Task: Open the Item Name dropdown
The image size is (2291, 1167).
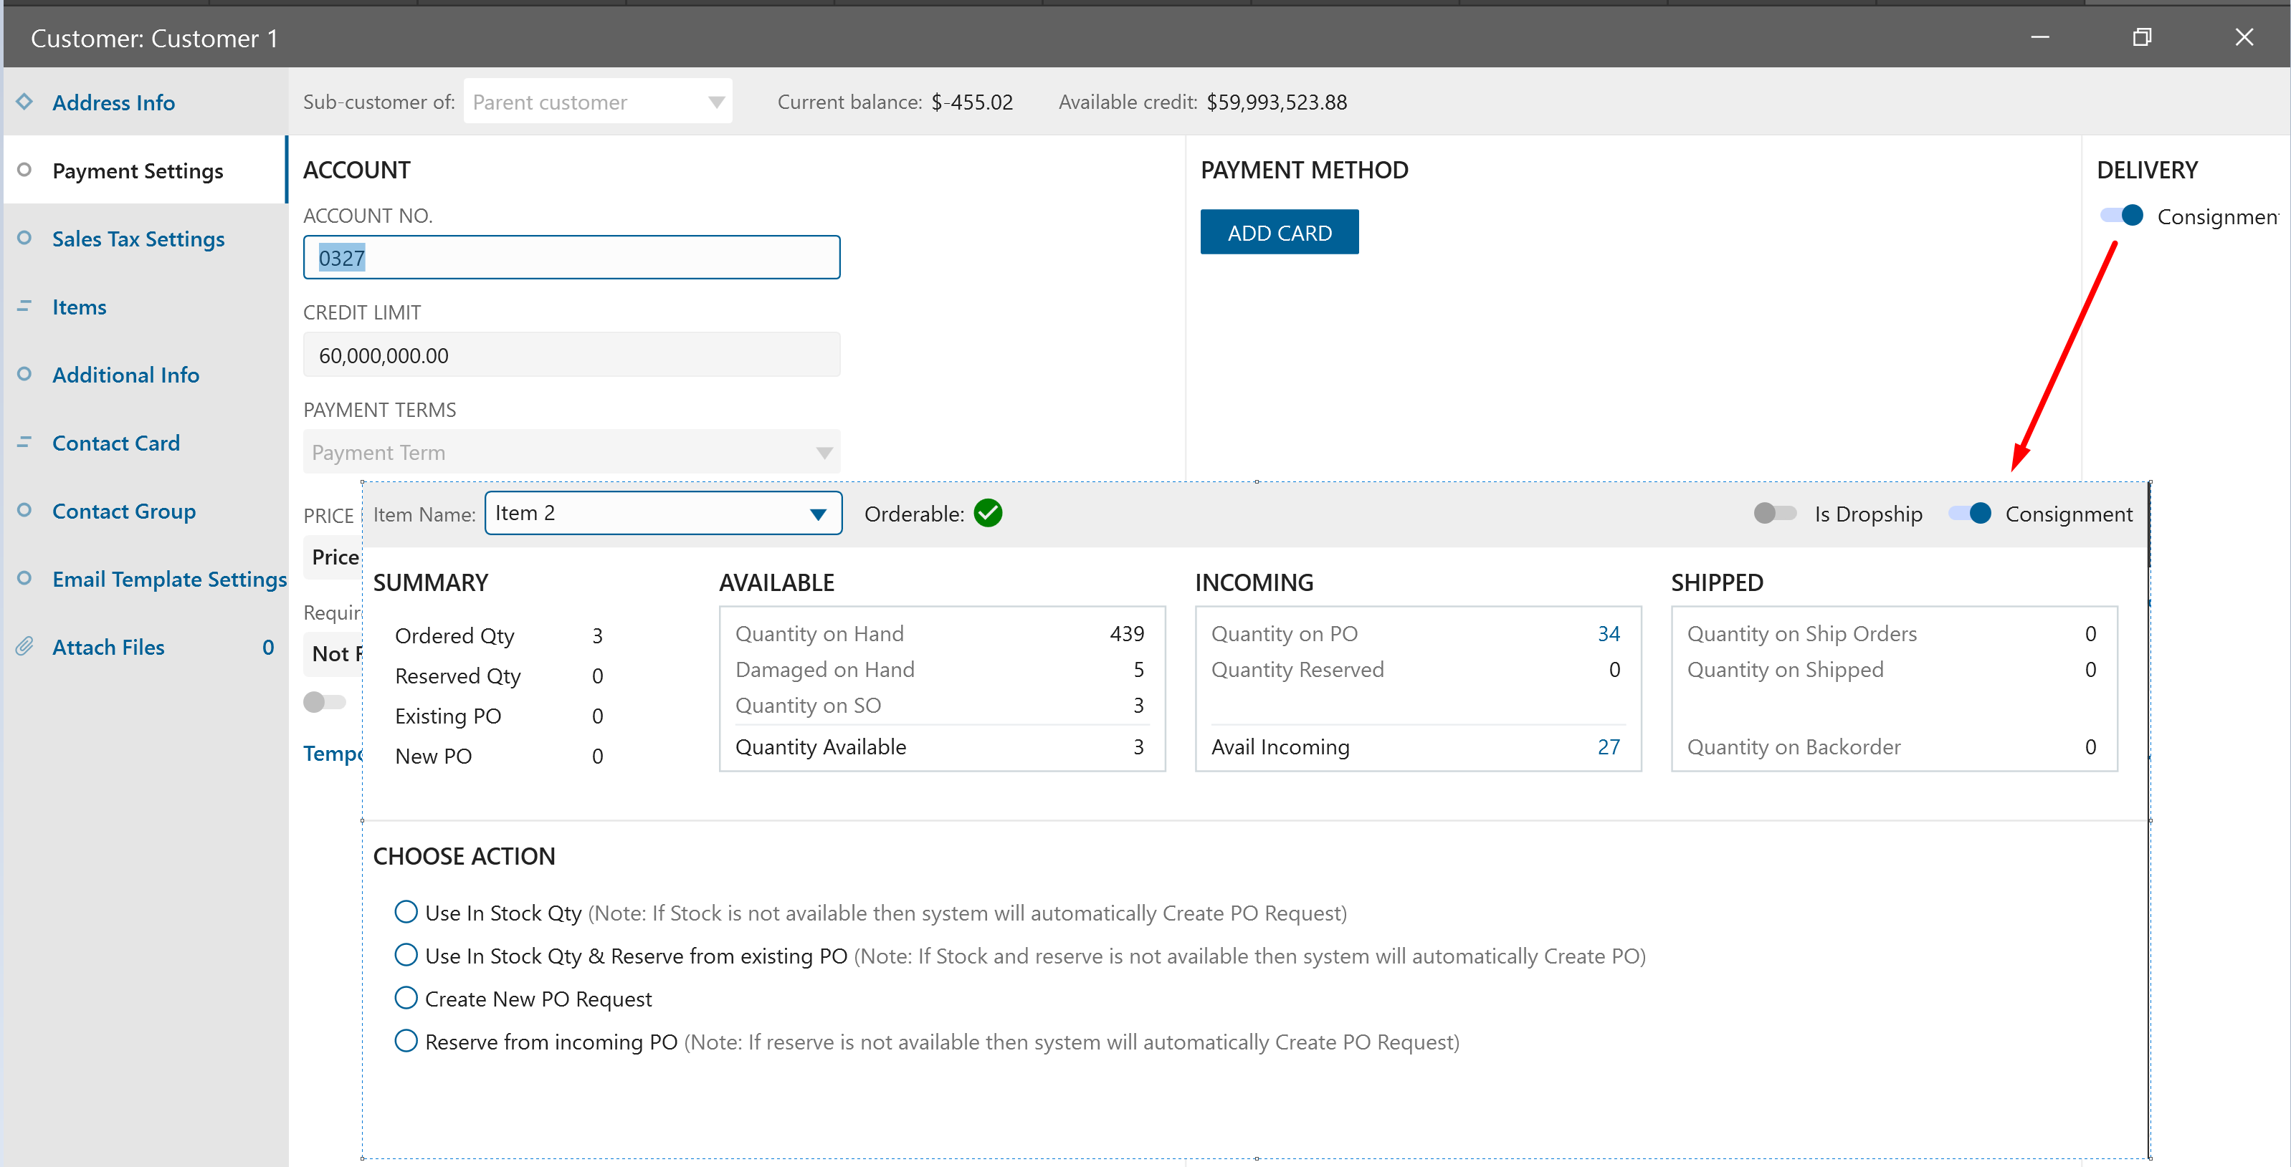Action: [817, 514]
